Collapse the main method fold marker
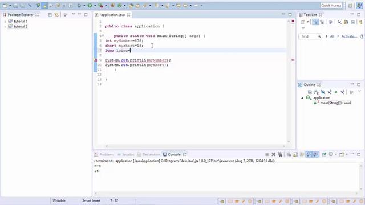The width and height of the screenshot is (365, 205). click(103, 36)
